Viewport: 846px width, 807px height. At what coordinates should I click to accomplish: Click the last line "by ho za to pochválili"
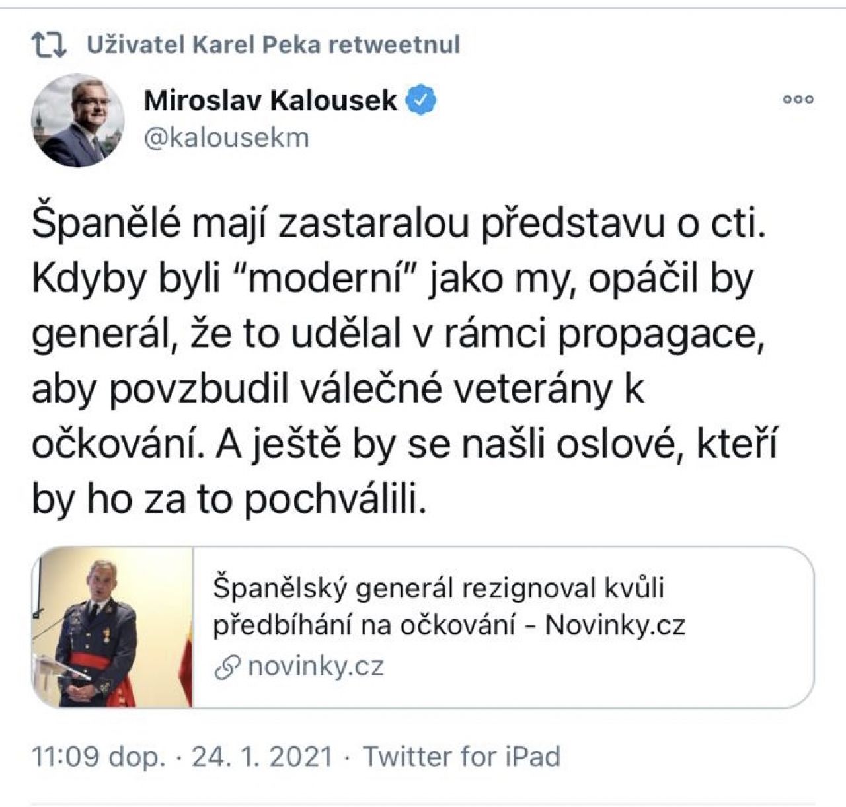point(226,500)
